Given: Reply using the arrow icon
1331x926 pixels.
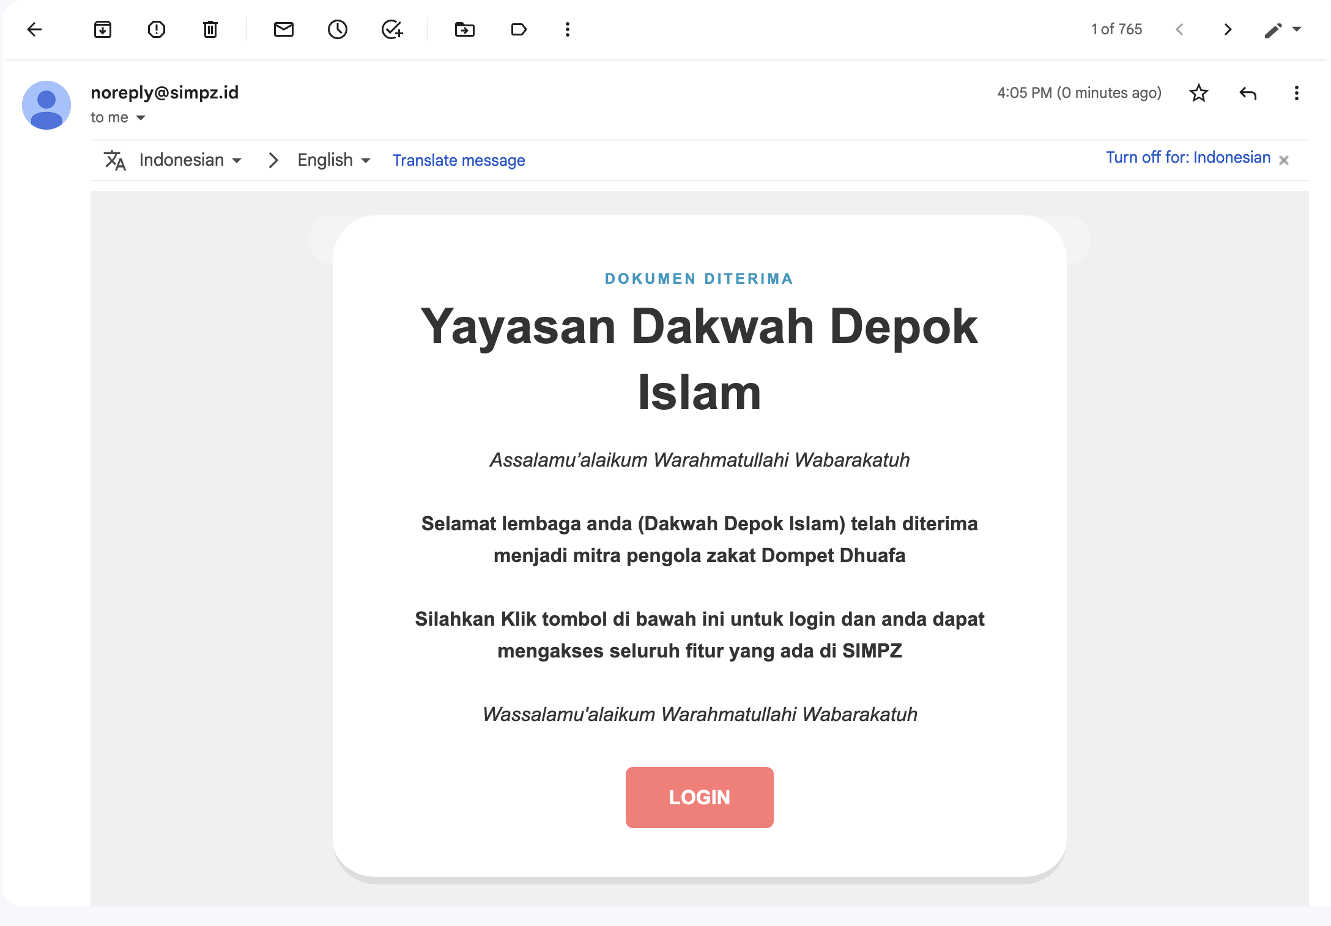Looking at the screenshot, I should 1248,93.
